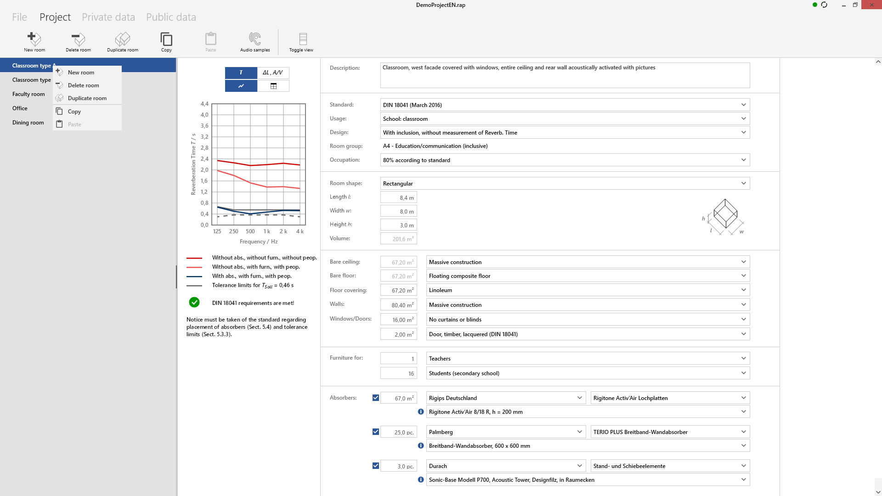Click the Toggle view icon

[x=301, y=41]
